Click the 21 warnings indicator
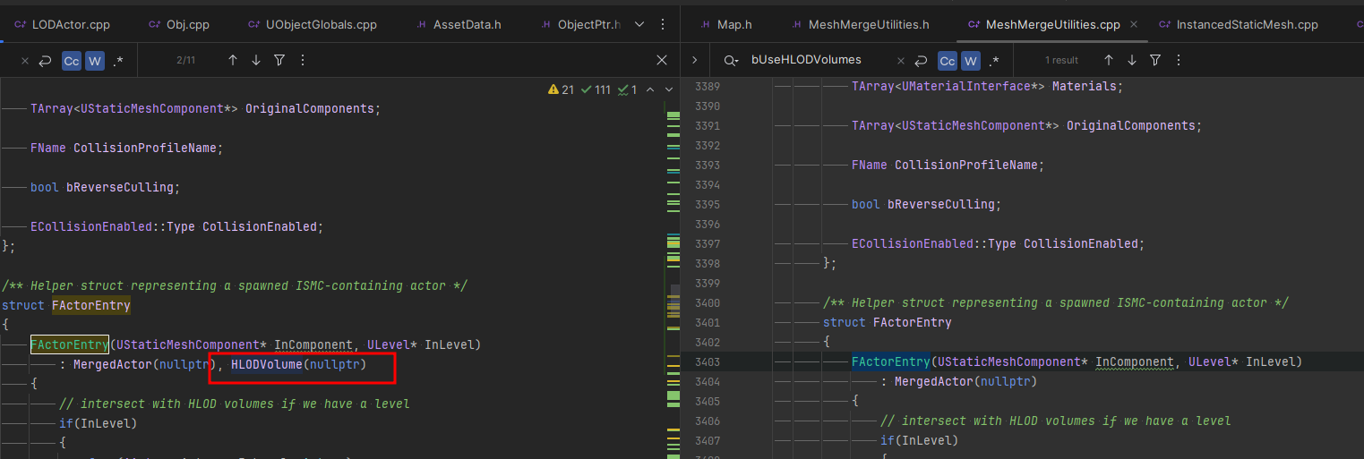 tap(561, 89)
